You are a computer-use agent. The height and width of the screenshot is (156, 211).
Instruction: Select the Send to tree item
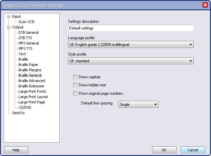pyautogui.click(x=18, y=113)
